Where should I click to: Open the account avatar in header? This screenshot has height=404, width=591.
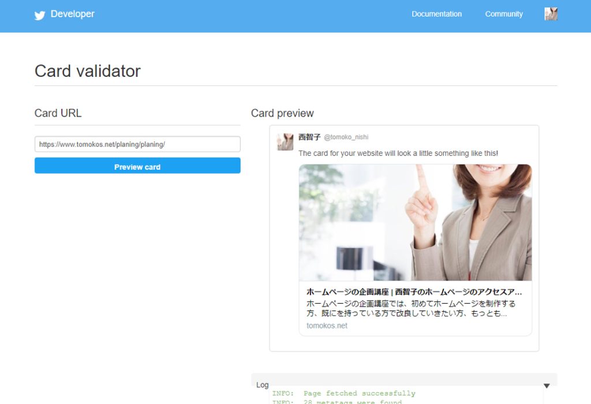pyautogui.click(x=551, y=14)
